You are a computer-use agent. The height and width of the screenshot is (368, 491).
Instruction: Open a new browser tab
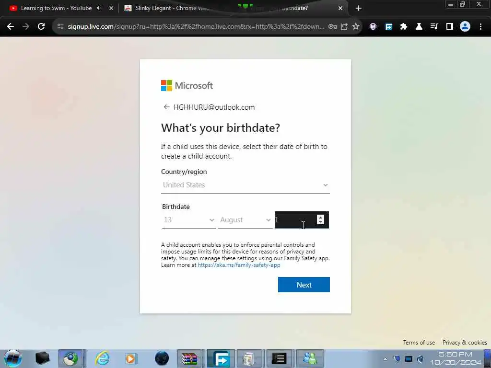tap(359, 8)
